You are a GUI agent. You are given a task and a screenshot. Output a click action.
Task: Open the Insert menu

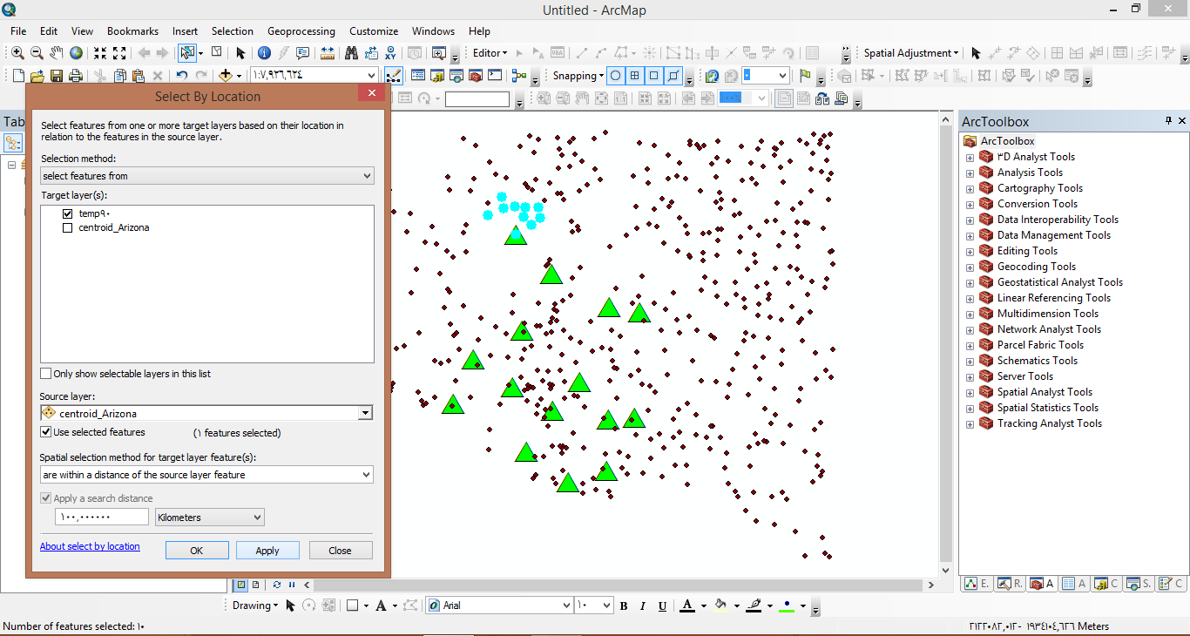coord(185,31)
